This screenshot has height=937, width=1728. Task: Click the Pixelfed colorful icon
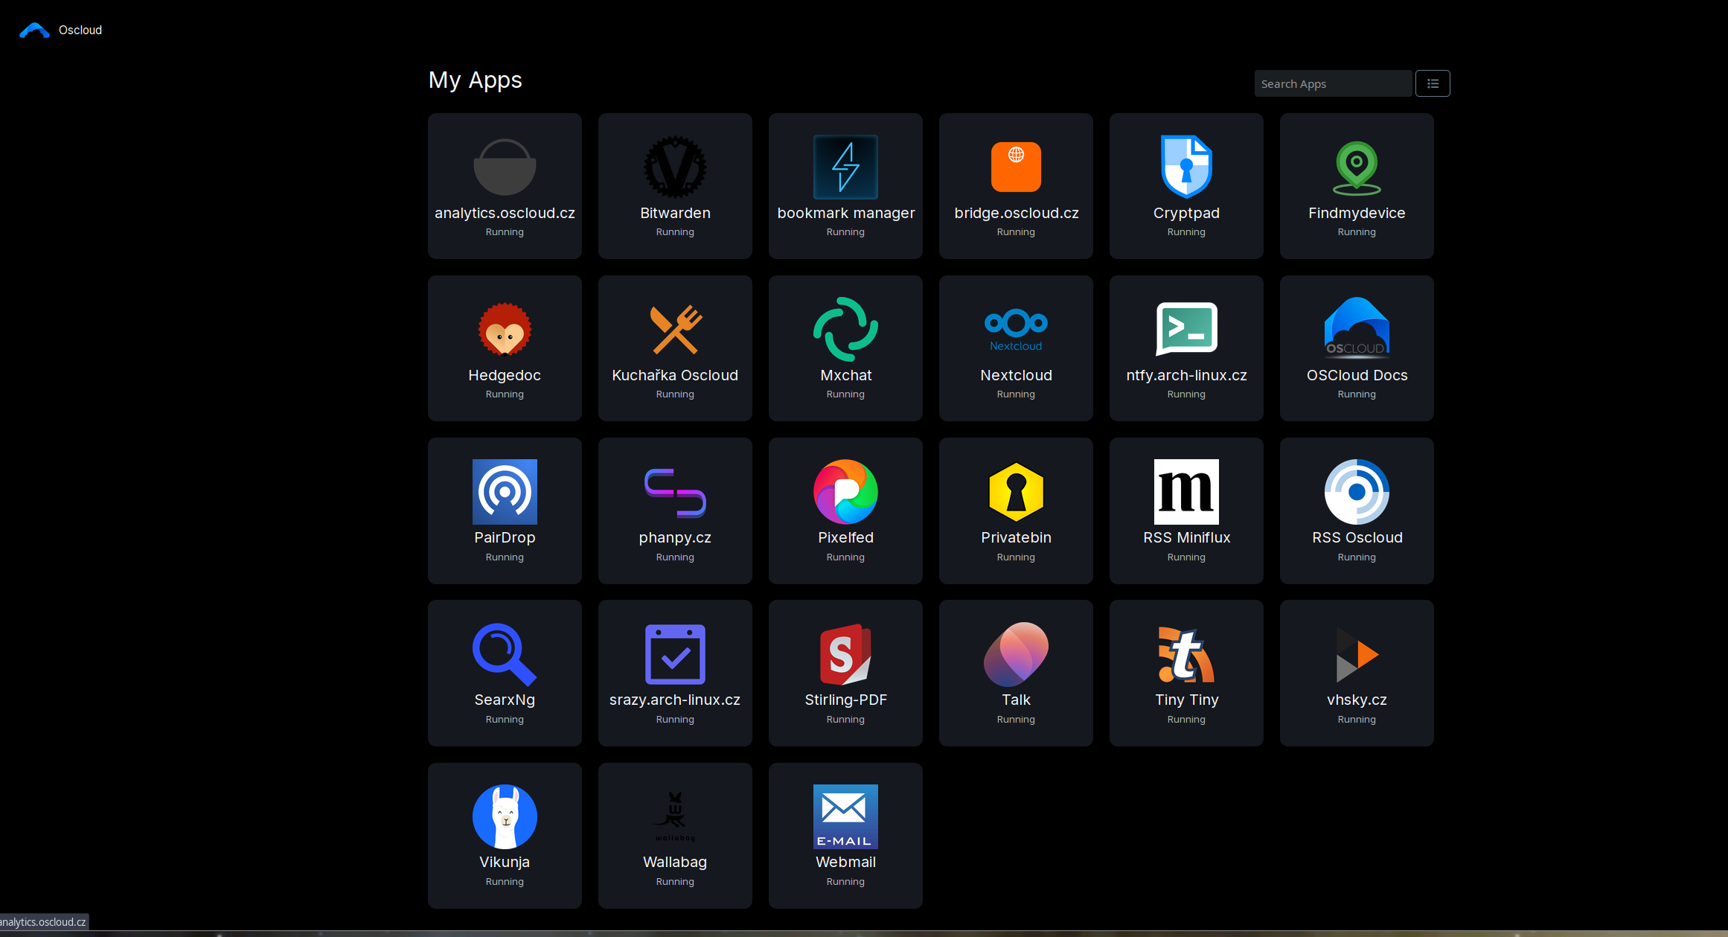tap(845, 491)
